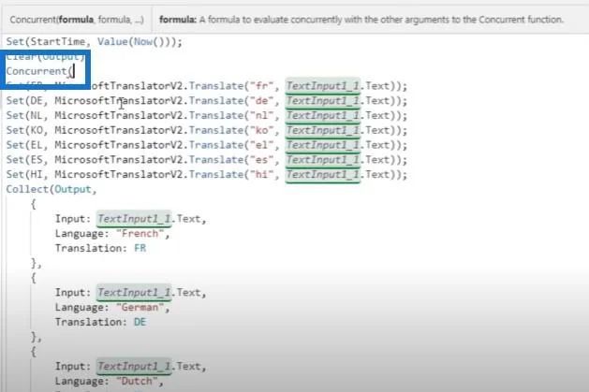The image size is (589, 392).
Task: Click Set(DE at line start
Action: (x=24, y=100)
